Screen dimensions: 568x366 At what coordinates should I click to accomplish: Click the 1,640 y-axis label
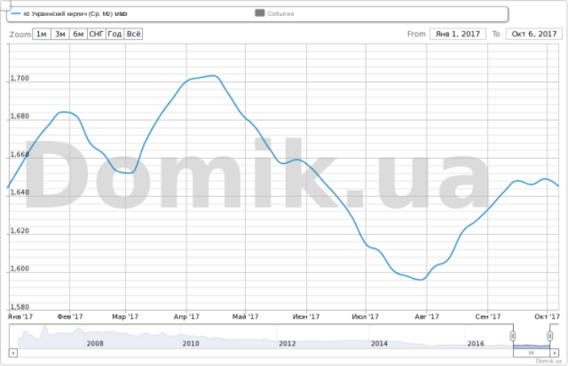click(19, 192)
